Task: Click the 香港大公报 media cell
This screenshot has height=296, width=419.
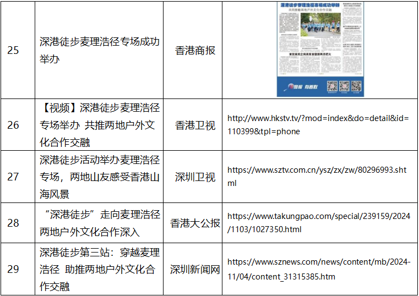Action: coord(195,223)
